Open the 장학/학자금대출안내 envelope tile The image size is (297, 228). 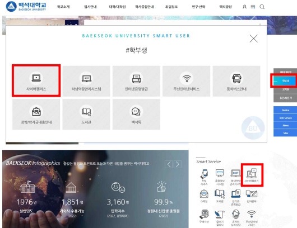36,115
